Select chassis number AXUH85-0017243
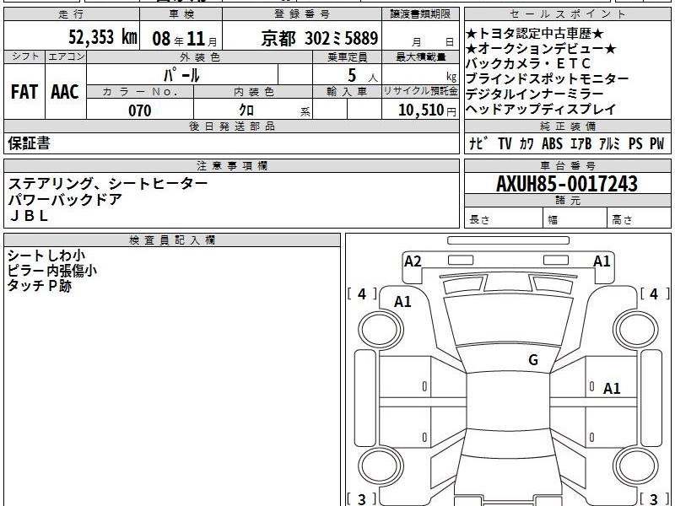 click(x=567, y=184)
